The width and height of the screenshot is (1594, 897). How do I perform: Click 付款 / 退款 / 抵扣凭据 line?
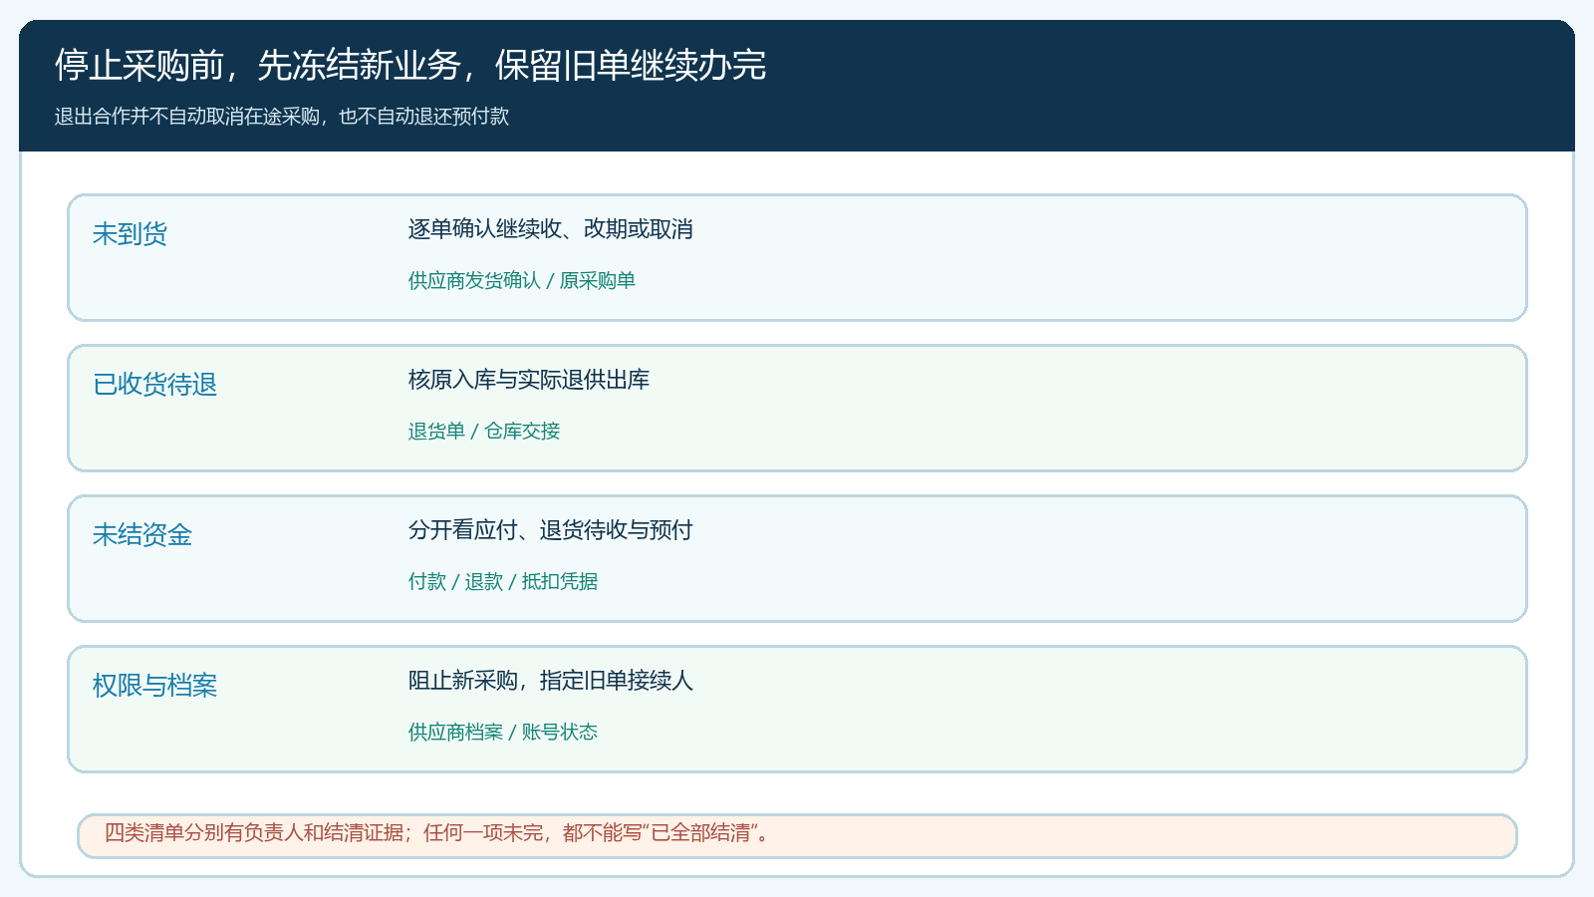[502, 582]
